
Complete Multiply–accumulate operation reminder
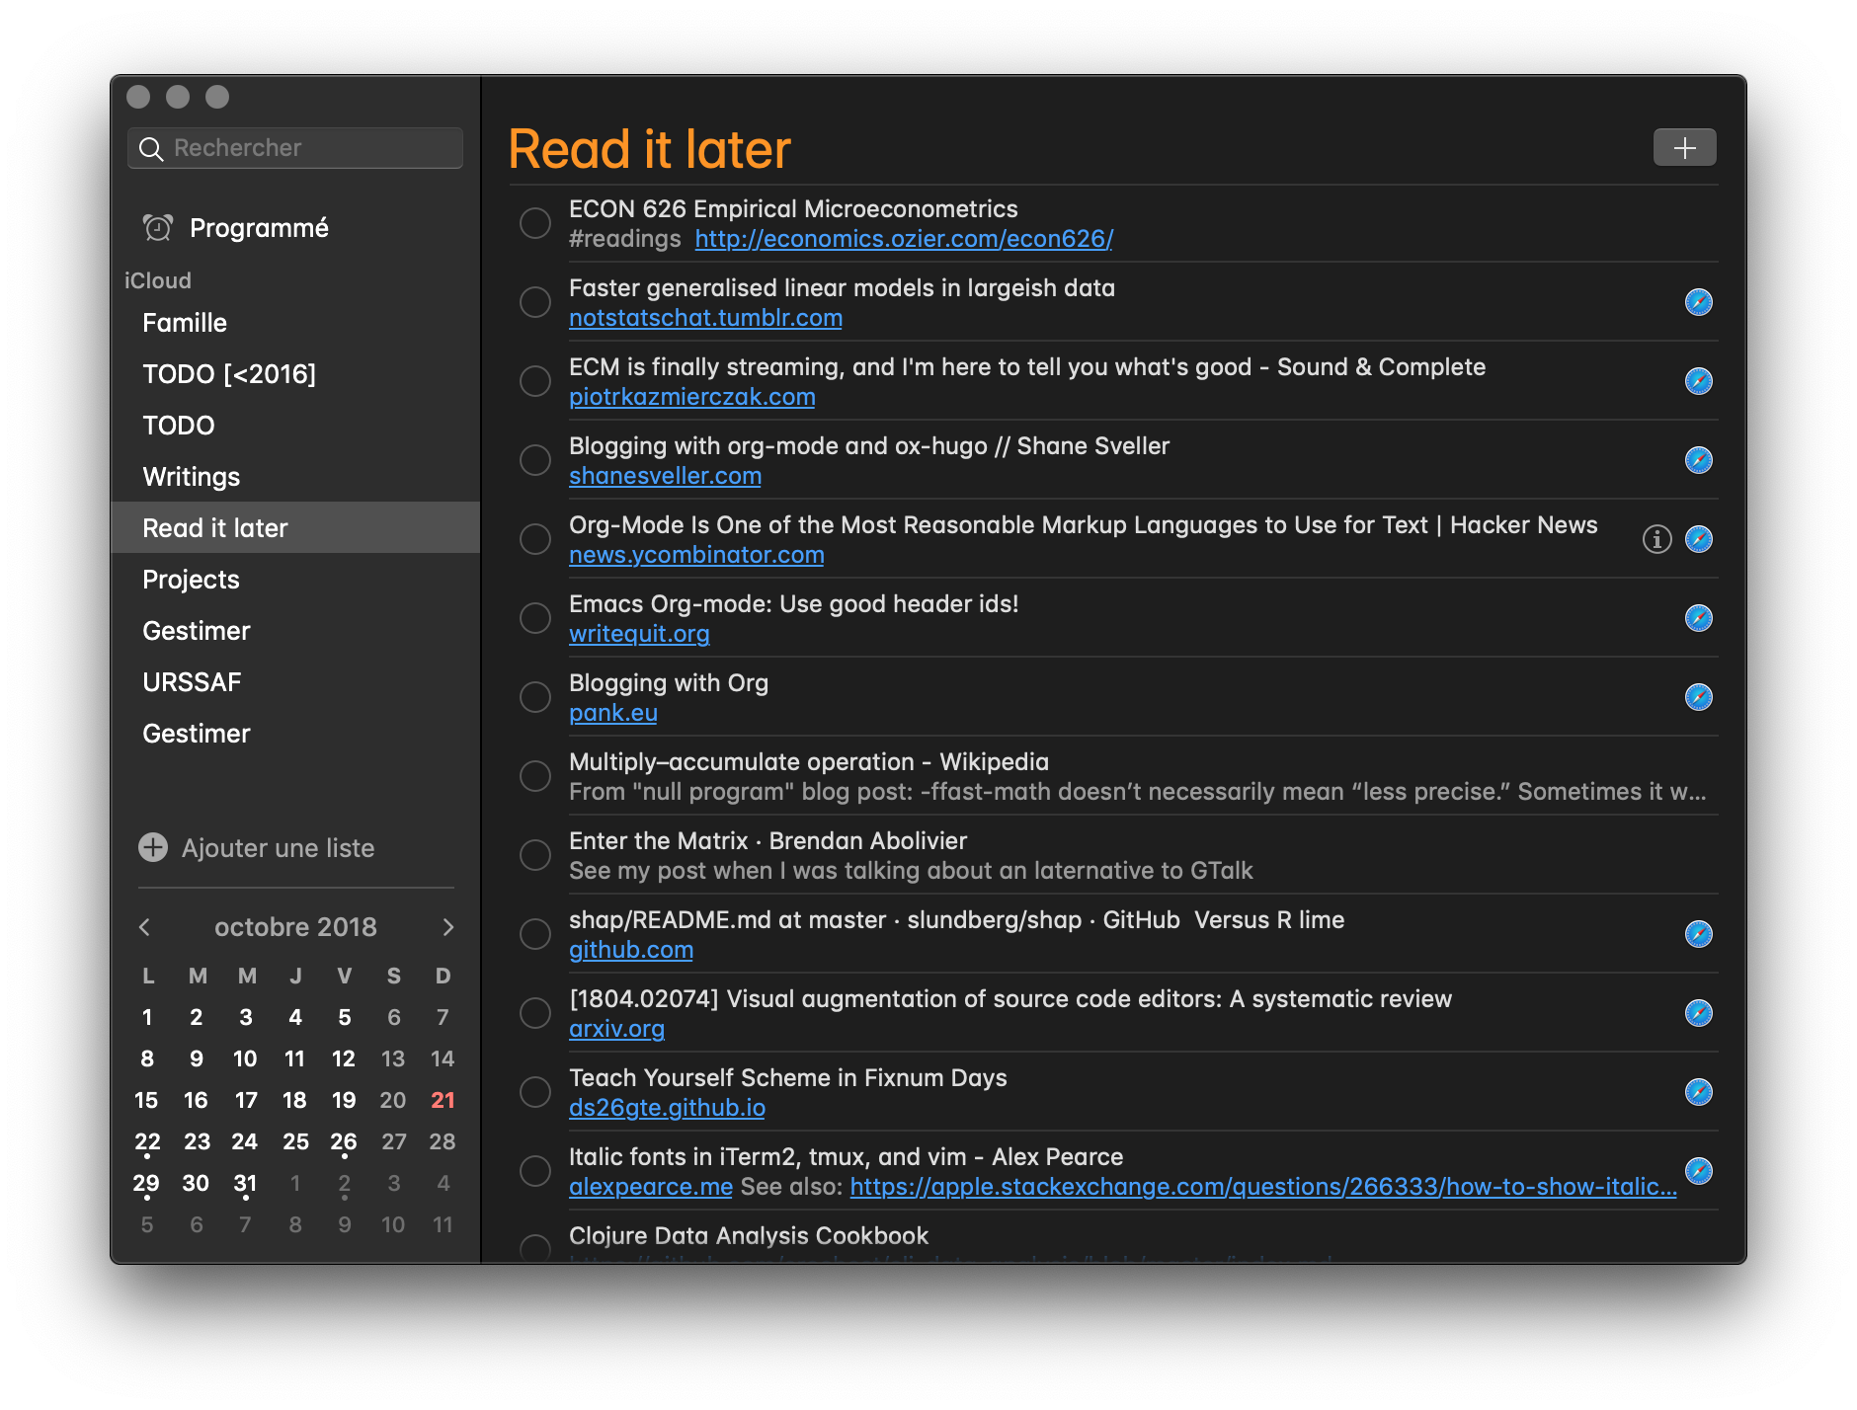point(535,776)
